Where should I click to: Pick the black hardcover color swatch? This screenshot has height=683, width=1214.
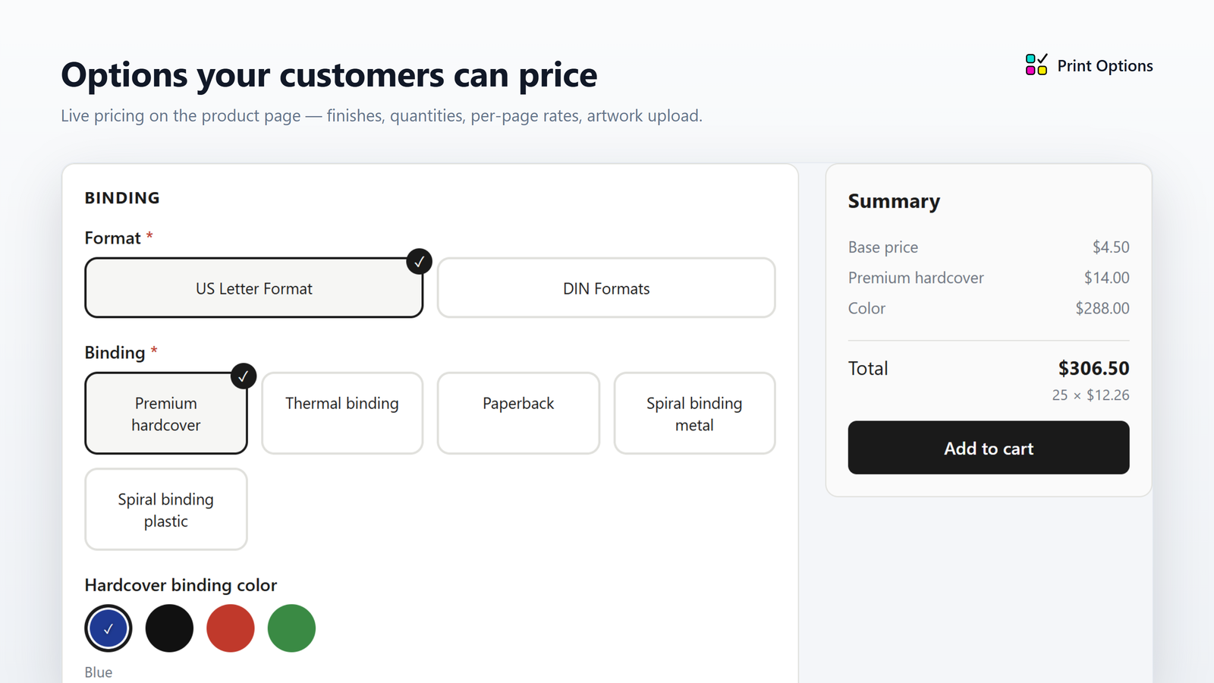tap(169, 628)
